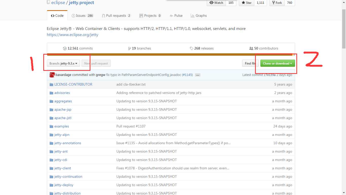
Task: Click the '10 days ago' timestamp
Action: pos(283,143)
